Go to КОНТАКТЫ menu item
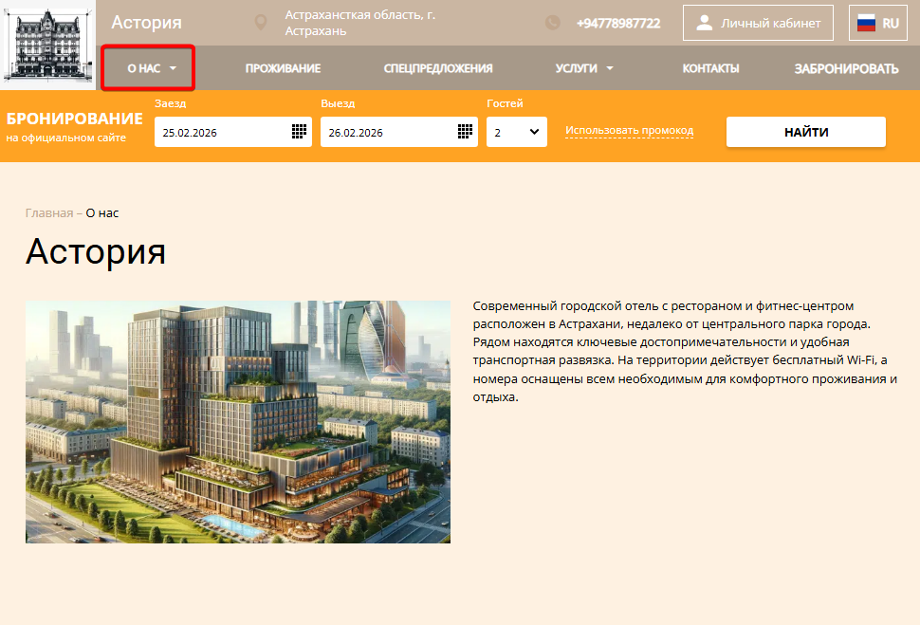 tap(710, 68)
